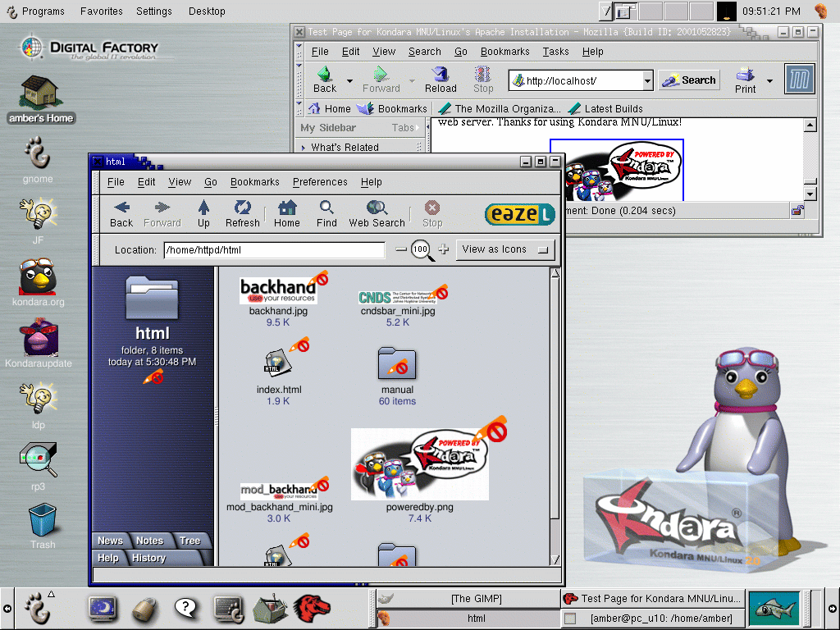This screenshot has height=630, width=840.
Task: Reset zoom via 100 magnifier icon
Action: (422, 250)
